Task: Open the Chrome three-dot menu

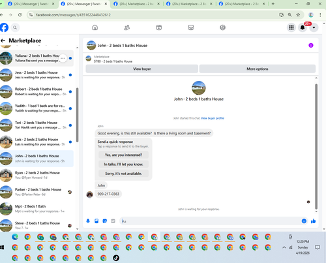Action: coord(320,15)
